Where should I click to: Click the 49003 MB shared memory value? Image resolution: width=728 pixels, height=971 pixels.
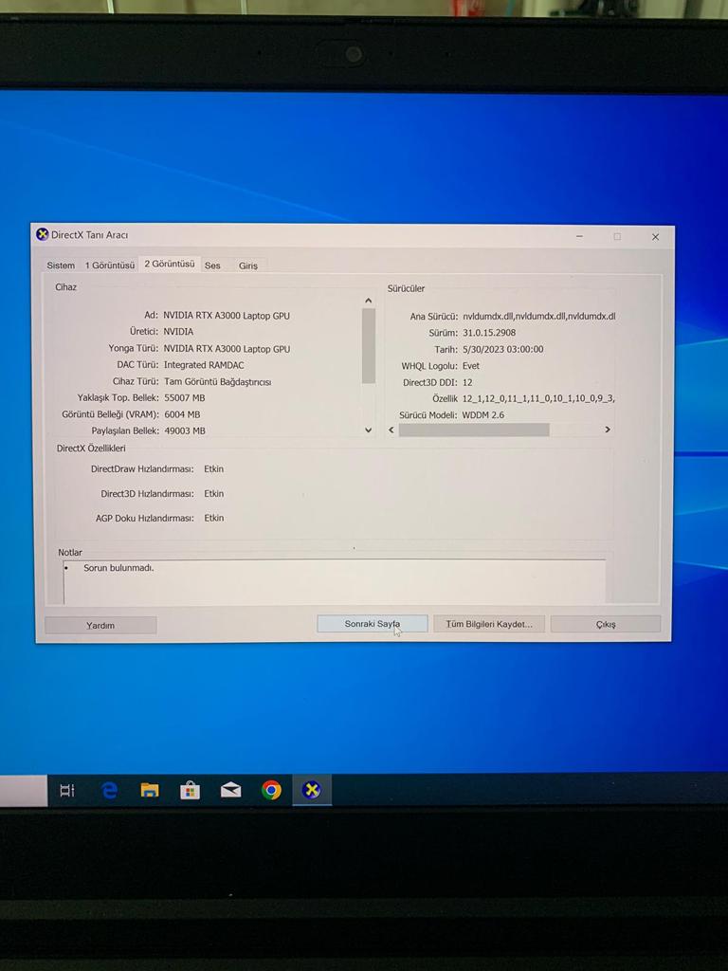tap(185, 431)
